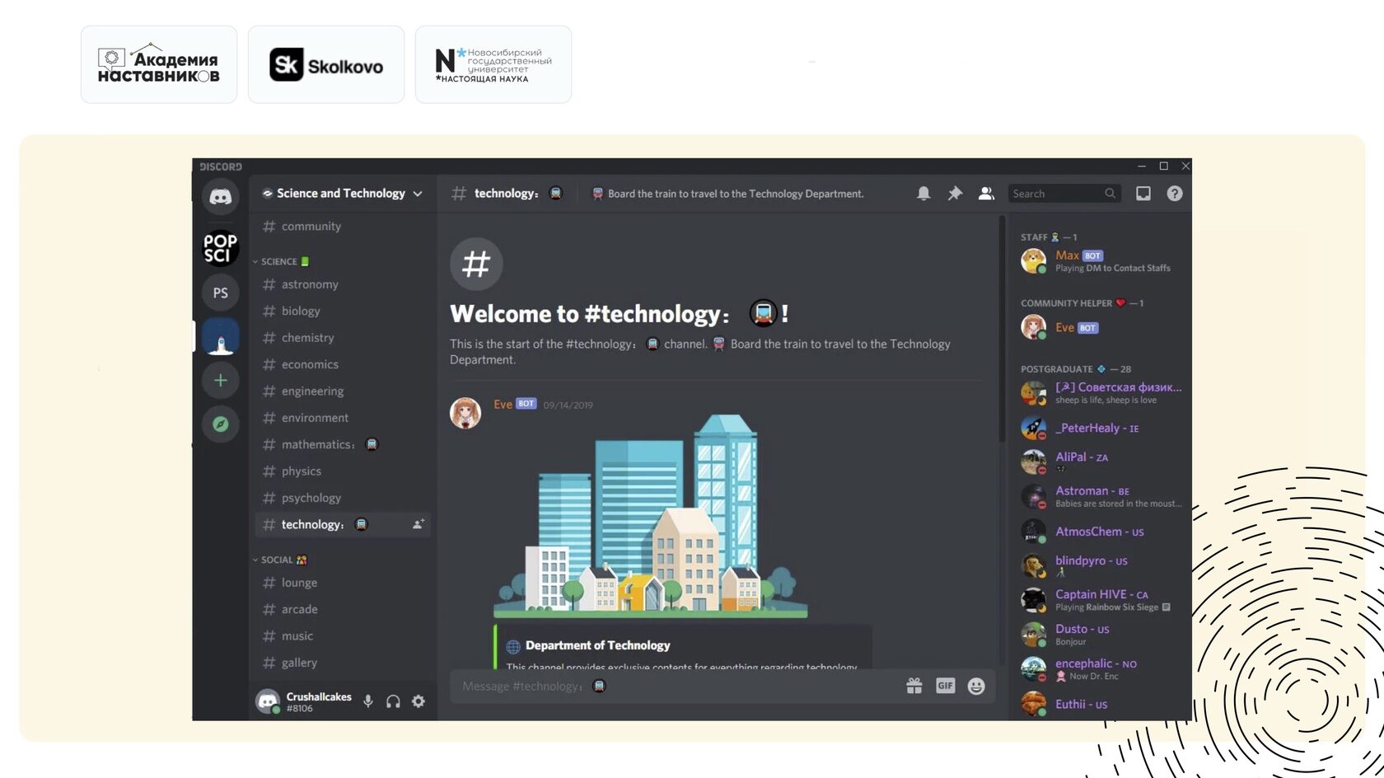Open the lounge channel
Screen dimensions: 1384x778
341,583
